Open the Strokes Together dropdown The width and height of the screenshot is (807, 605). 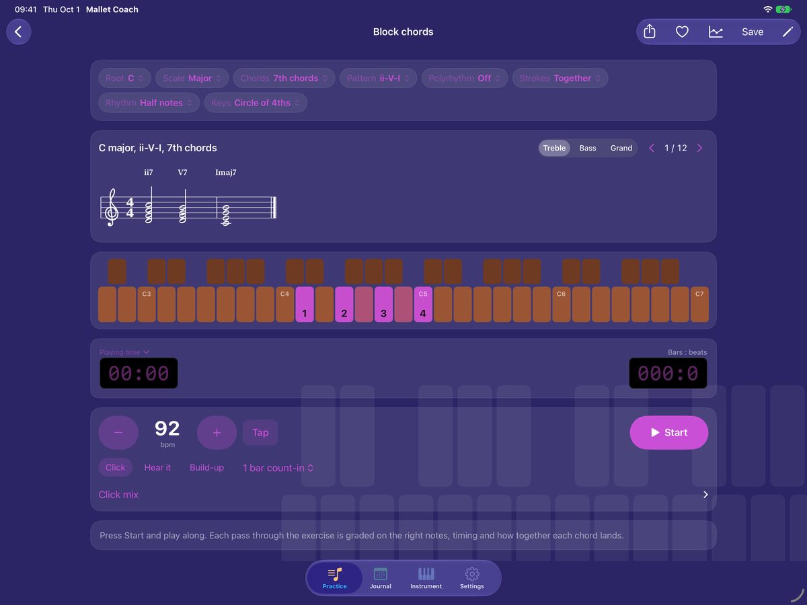click(560, 78)
